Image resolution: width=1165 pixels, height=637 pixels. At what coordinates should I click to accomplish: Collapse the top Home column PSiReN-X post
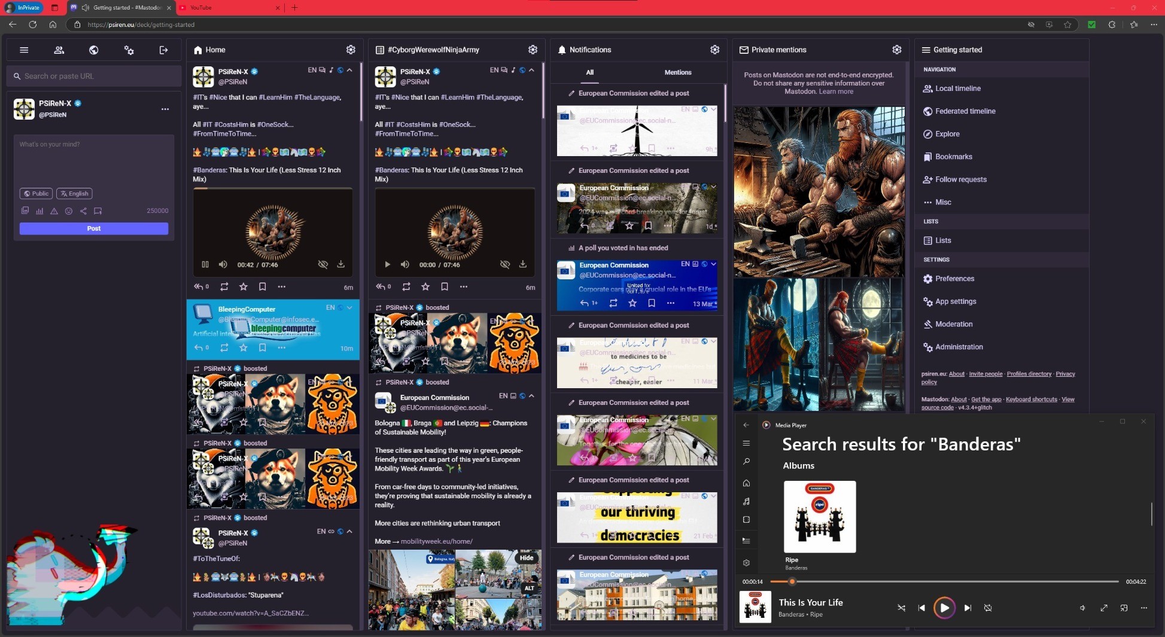tap(349, 70)
